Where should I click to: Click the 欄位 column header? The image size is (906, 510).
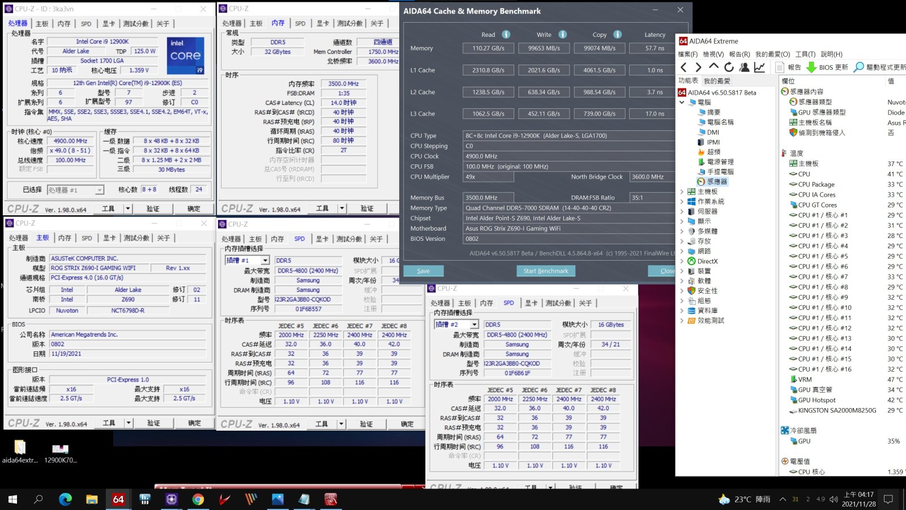pyautogui.click(x=788, y=81)
